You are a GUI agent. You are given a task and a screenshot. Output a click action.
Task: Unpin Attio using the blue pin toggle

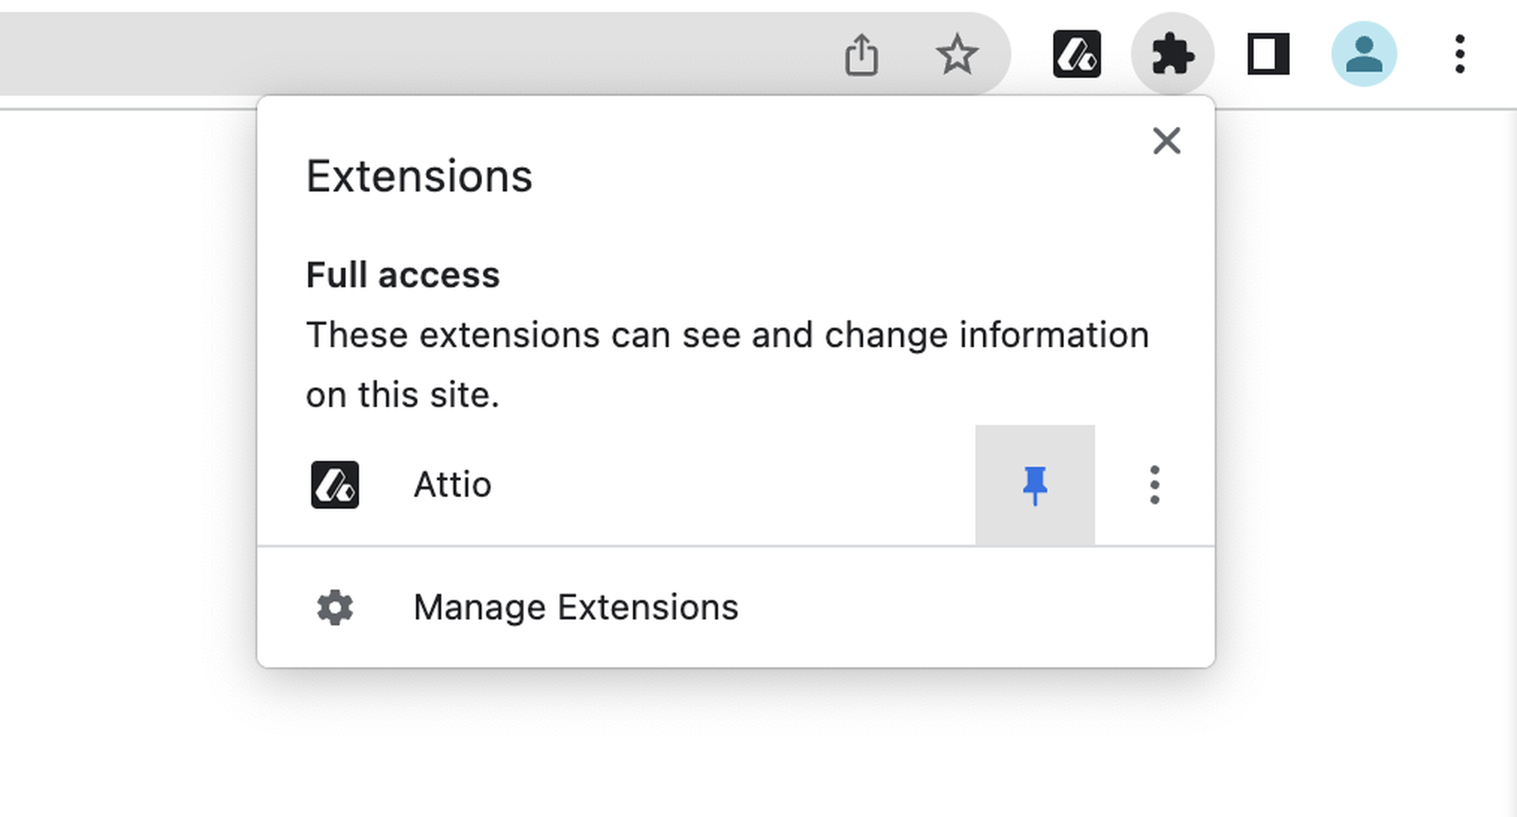1035,486
